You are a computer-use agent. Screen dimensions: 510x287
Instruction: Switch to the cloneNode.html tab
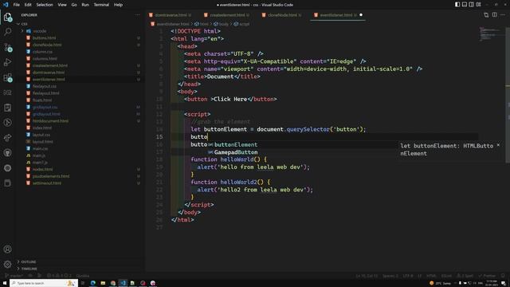pyautogui.click(x=282, y=15)
